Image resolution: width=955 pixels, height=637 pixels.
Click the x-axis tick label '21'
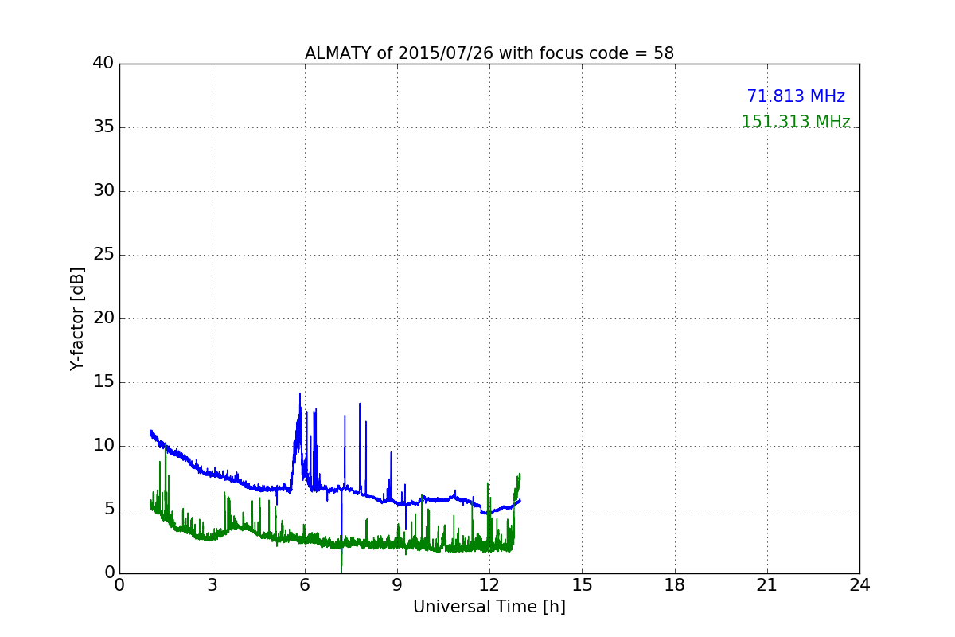click(767, 585)
